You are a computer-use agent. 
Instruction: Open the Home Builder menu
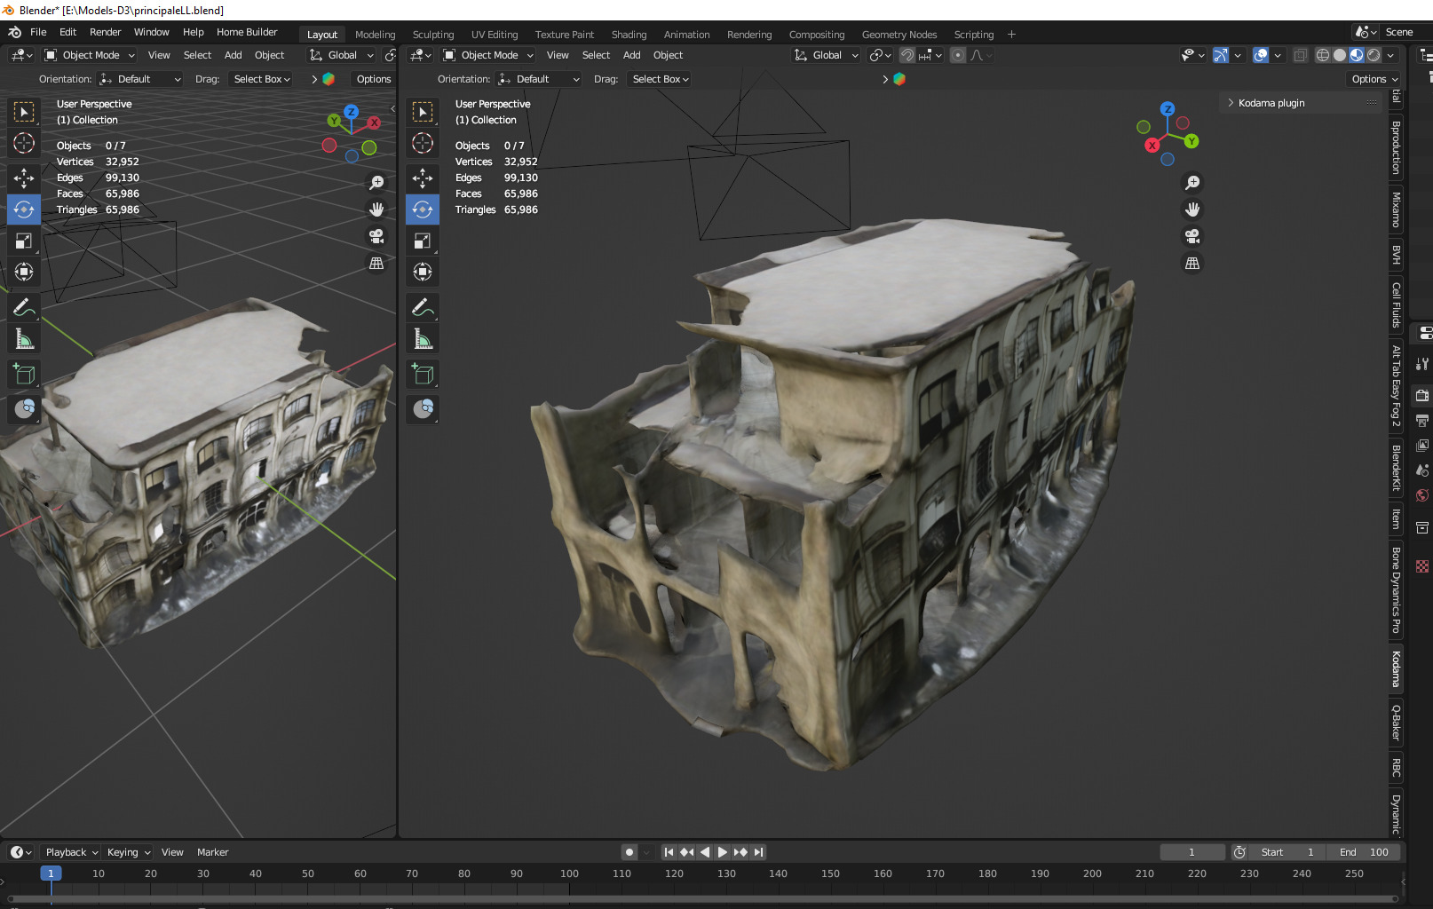click(x=247, y=32)
